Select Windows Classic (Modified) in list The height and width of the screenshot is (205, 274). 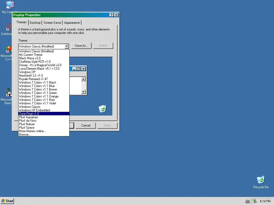point(44,51)
